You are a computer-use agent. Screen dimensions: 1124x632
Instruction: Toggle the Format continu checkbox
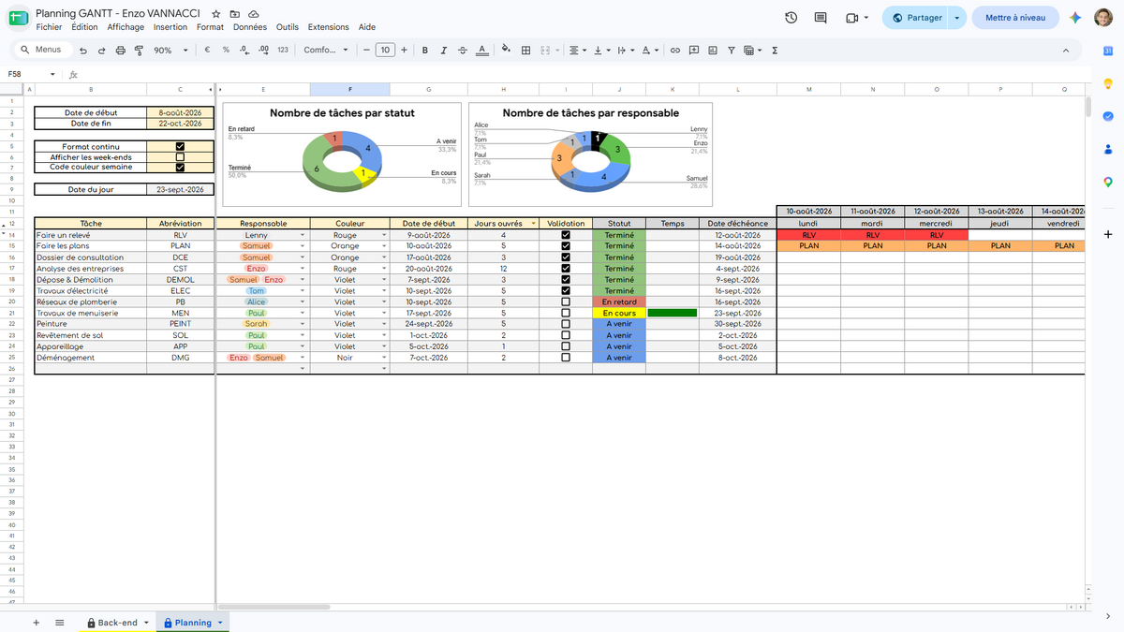pos(181,147)
